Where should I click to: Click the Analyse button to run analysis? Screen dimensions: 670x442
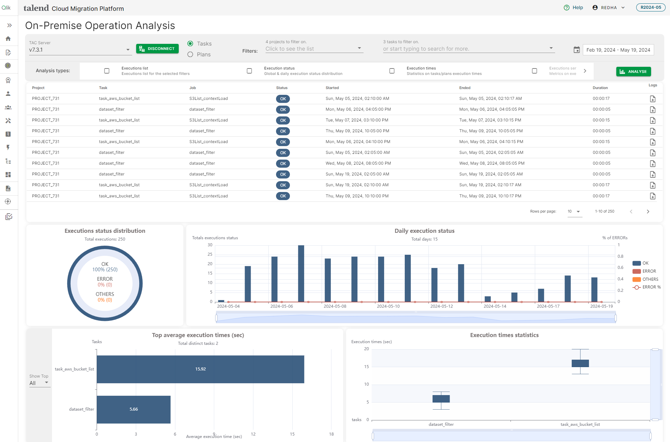click(634, 71)
